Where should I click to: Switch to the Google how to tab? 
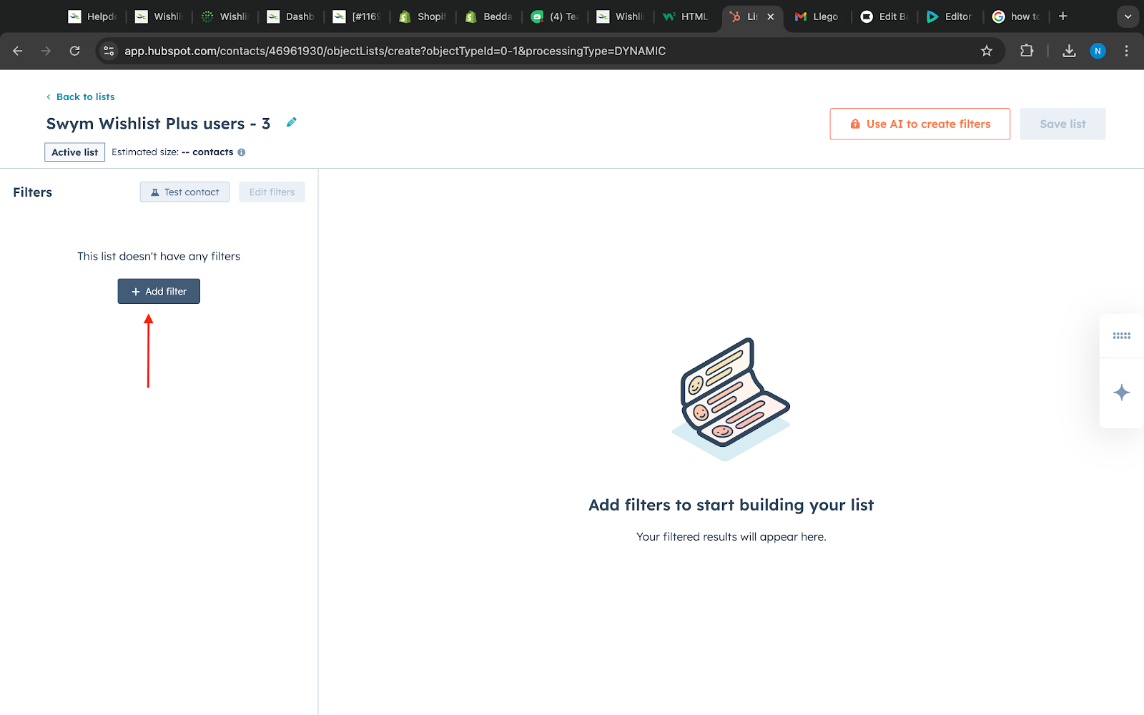[1016, 16]
